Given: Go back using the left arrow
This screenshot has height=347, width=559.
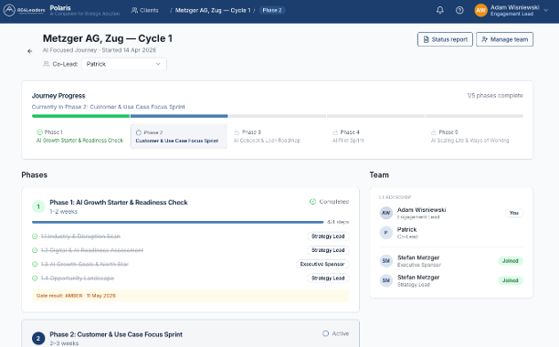Looking at the screenshot, I should (x=29, y=51).
